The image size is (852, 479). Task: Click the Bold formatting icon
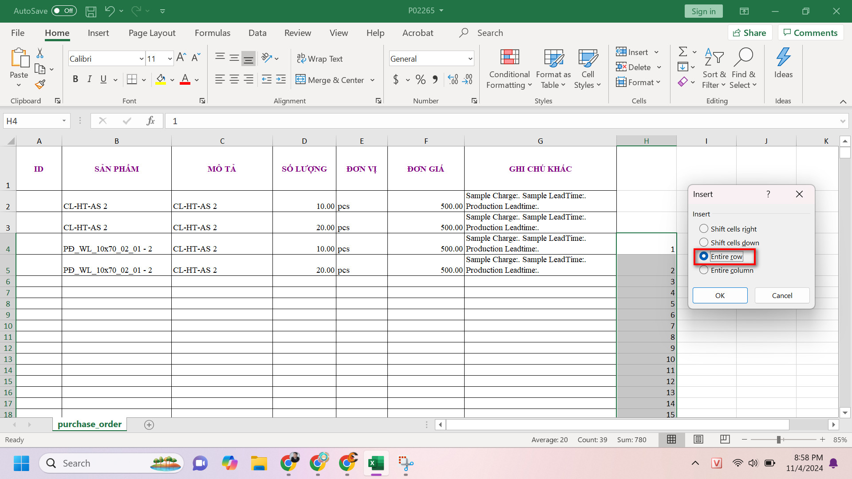(x=75, y=79)
